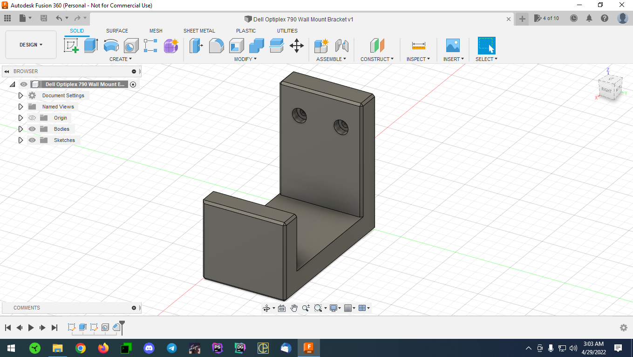Expand the Named Views node
This screenshot has height=357, width=633.
coord(20,107)
